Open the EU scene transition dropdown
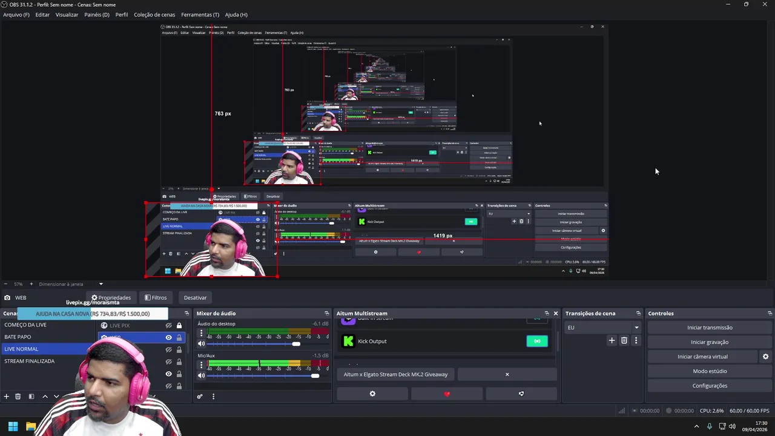This screenshot has width=775, height=436. point(602,328)
